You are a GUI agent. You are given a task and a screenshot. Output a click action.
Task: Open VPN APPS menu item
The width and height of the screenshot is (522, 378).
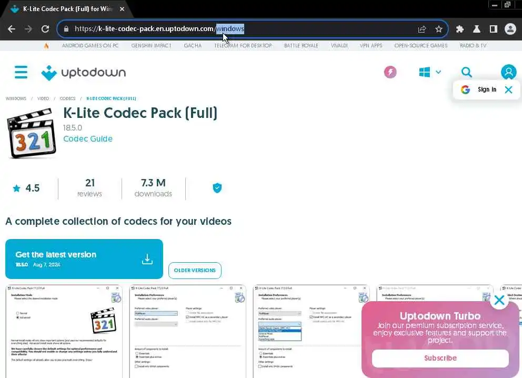pos(371,46)
